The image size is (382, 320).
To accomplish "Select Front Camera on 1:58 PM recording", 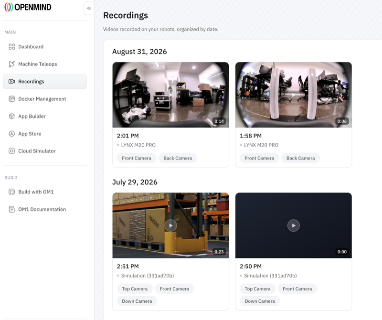I will click(x=259, y=158).
